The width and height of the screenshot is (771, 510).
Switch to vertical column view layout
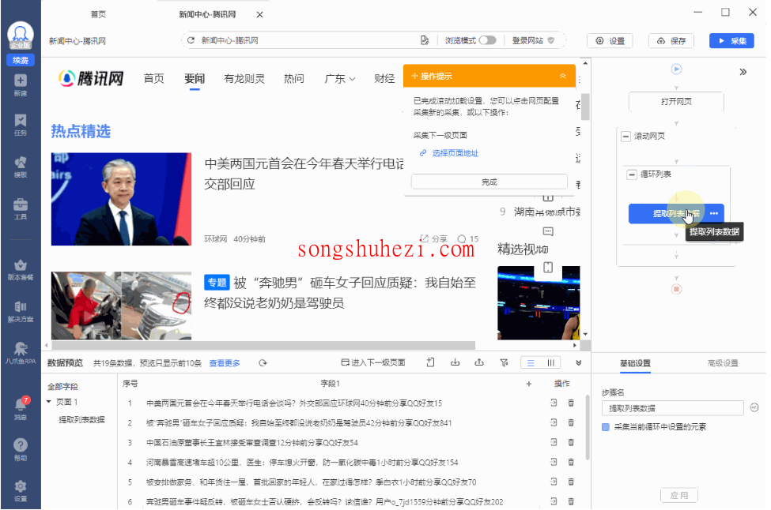(550, 362)
